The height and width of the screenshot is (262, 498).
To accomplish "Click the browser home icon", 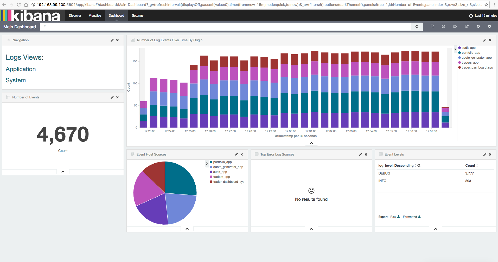I will 26,5.
